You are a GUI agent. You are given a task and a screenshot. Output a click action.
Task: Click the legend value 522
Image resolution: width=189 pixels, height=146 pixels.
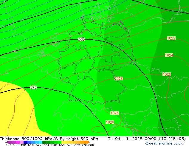[x=38, y=145]
